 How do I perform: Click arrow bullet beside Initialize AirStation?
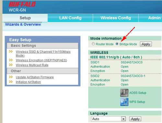point(11,82)
